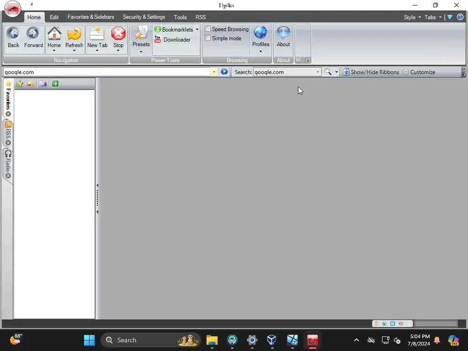Click the address bar URL field
The height and width of the screenshot is (351, 468).
tap(106, 72)
